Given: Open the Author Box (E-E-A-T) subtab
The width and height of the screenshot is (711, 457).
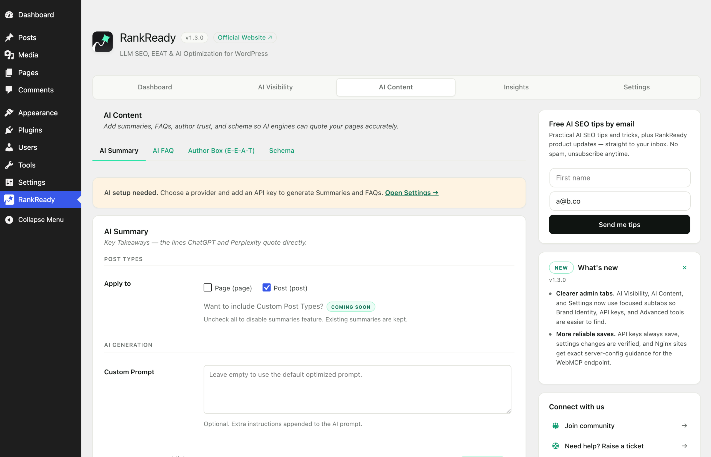Looking at the screenshot, I should point(221,151).
